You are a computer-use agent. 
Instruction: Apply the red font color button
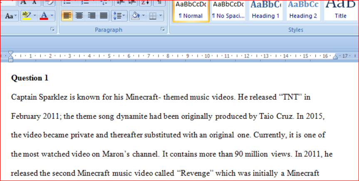(44, 16)
